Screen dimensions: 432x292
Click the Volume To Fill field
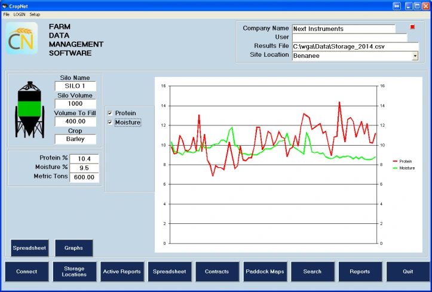[75, 121]
